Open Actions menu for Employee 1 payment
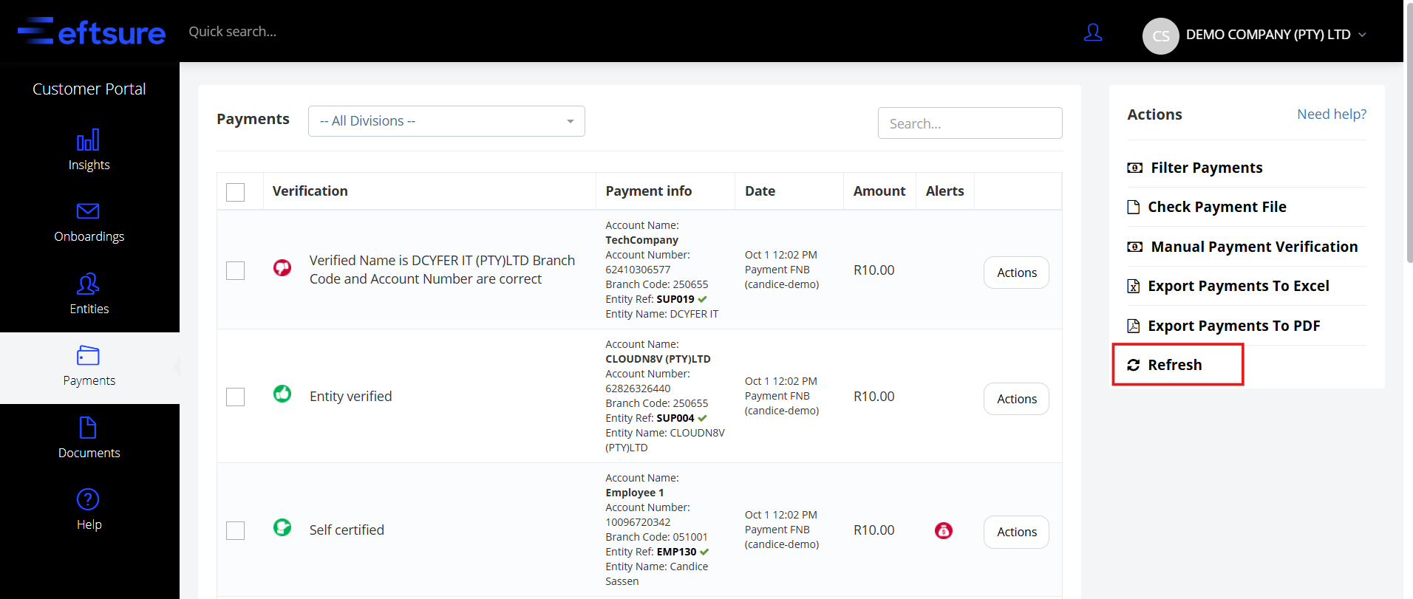Screen dimensions: 1413x599 (1016, 532)
